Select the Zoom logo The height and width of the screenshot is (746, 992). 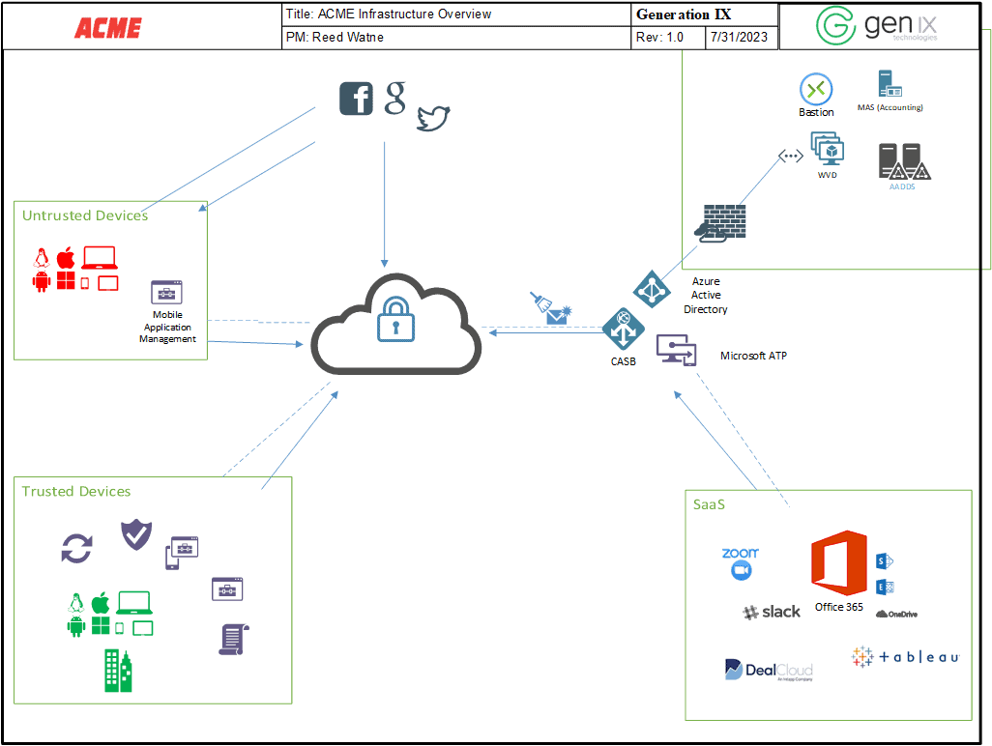[741, 563]
